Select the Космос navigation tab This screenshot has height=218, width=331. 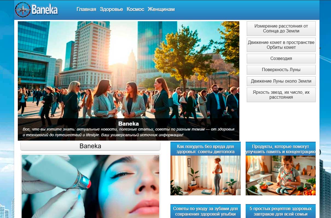(135, 9)
